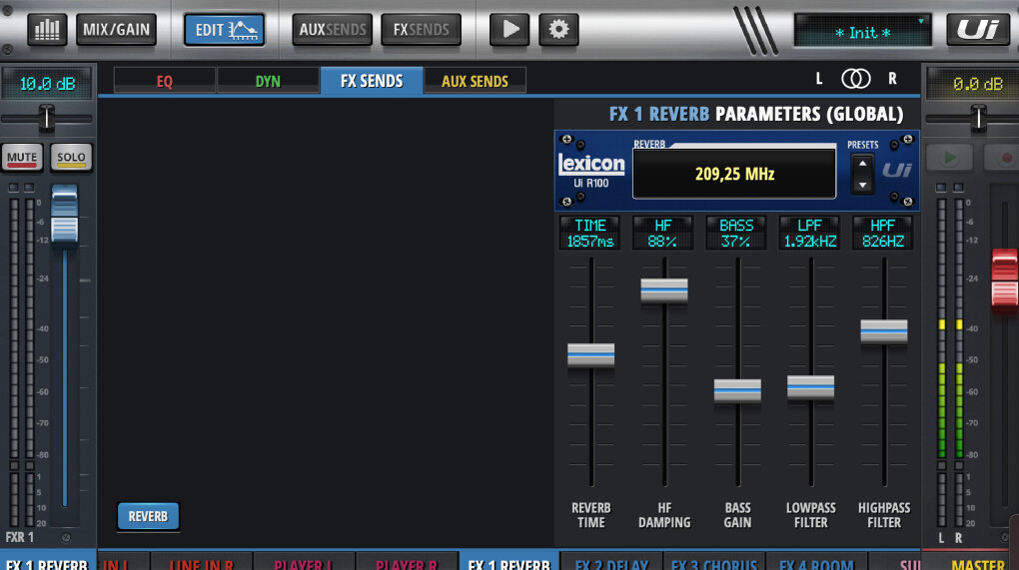Select the LINE IN R channel tab
This screenshot has height=570, width=1019.
pyautogui.click(x=202, y=562)
